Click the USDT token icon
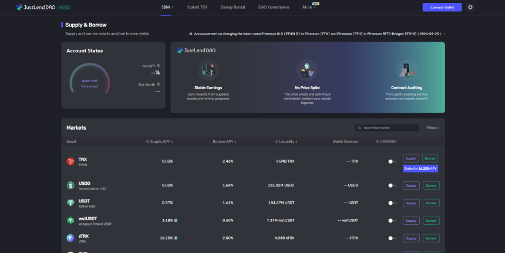505x253 pixels. [x=70, y=203]
